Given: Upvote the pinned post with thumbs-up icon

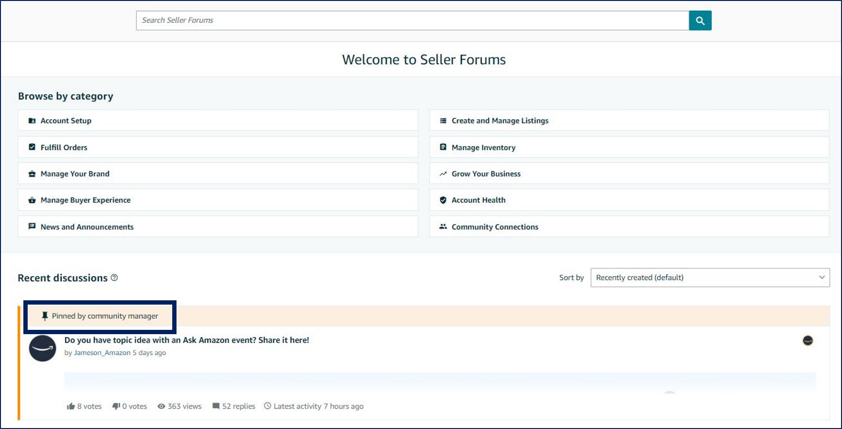Looking at the screenshot, I should 71,406.
